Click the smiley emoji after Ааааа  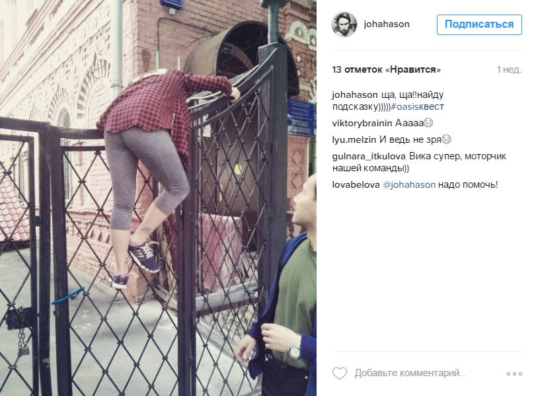point(428,122)
